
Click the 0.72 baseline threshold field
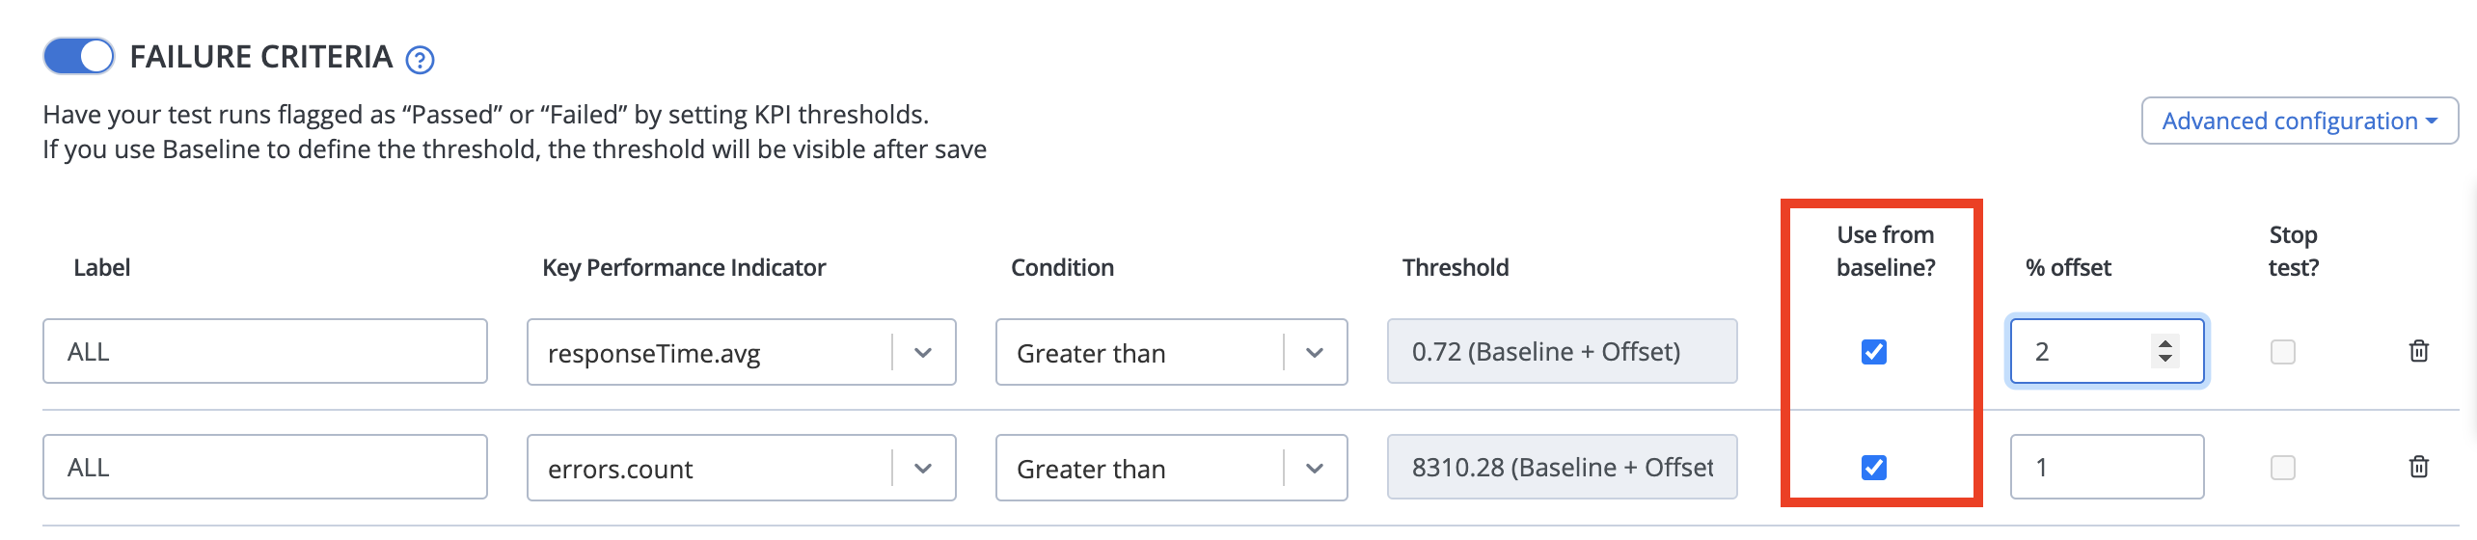pos(1563,351)
